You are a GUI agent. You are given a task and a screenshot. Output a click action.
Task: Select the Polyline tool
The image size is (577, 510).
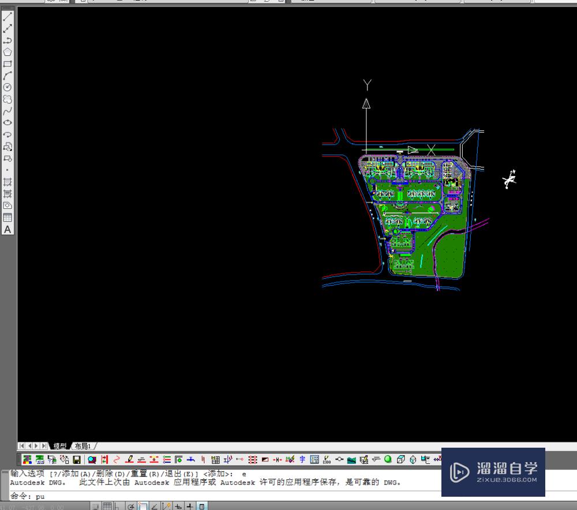(8, 40)
